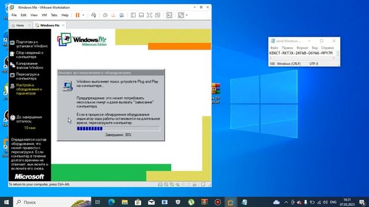Open the VM menu
This screenshot has height=207, width=369.
click(x=44, y=16)
